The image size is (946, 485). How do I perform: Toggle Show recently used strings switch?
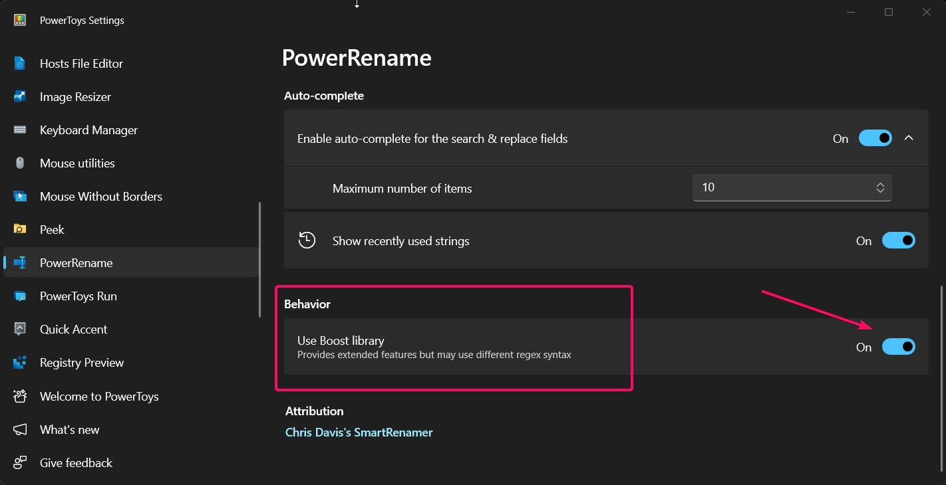899,241
